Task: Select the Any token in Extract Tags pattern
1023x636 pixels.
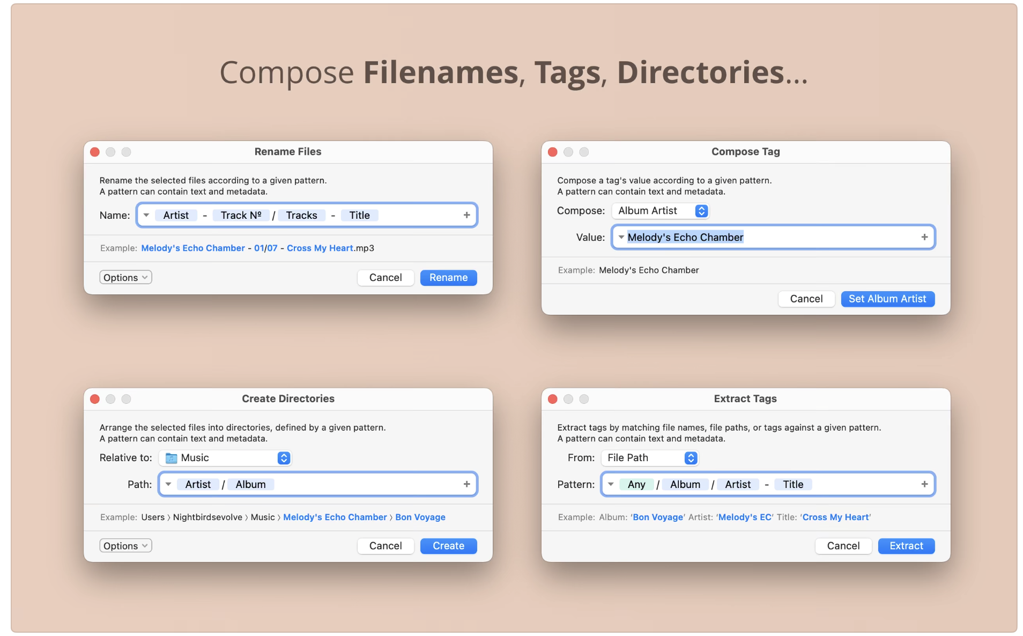Action: click(x=636, y=484)
